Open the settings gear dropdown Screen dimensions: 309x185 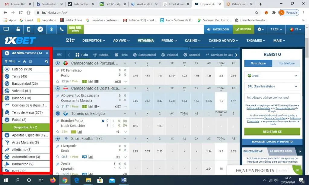click(x=260, y=29)
